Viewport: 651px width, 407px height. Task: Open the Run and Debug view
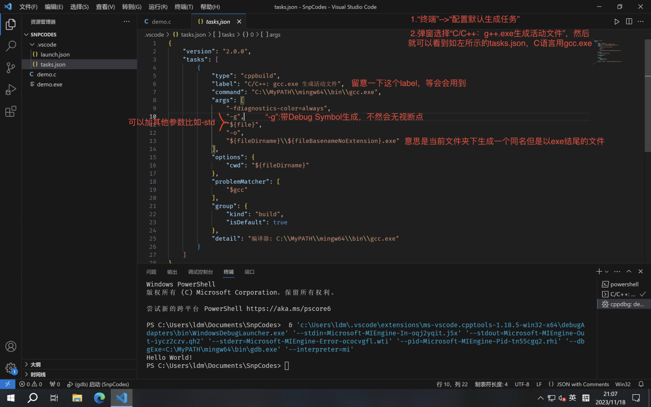(11, 90)
